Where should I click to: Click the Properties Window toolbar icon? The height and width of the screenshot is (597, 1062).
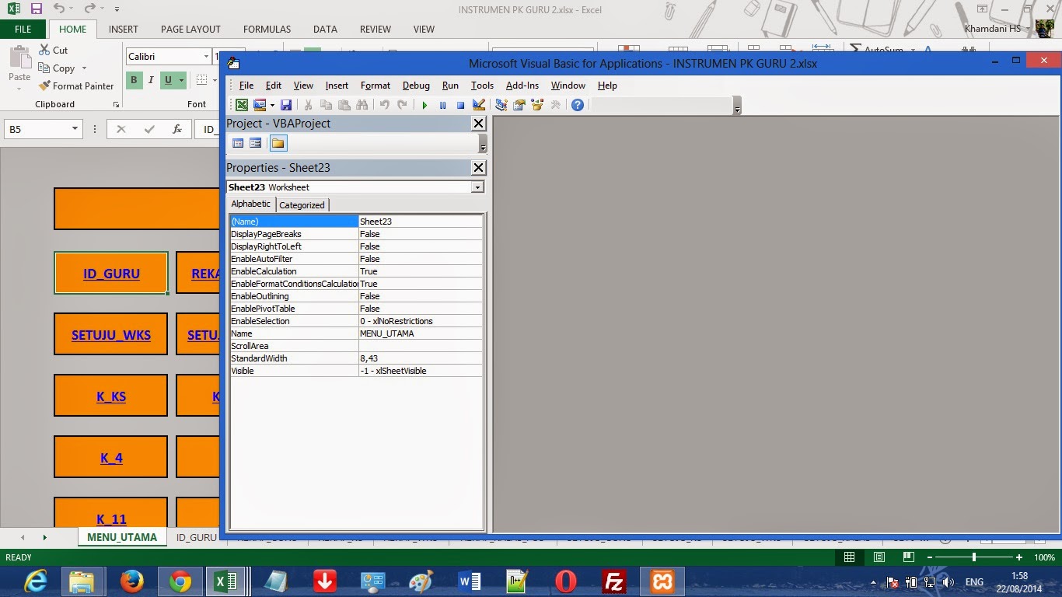click(x=519, y=105)
